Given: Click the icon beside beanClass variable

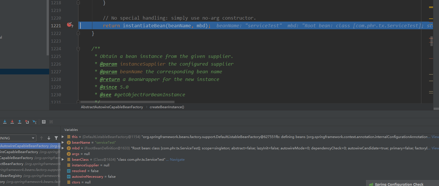Looking at the screenshot, I should pos(68,160).
